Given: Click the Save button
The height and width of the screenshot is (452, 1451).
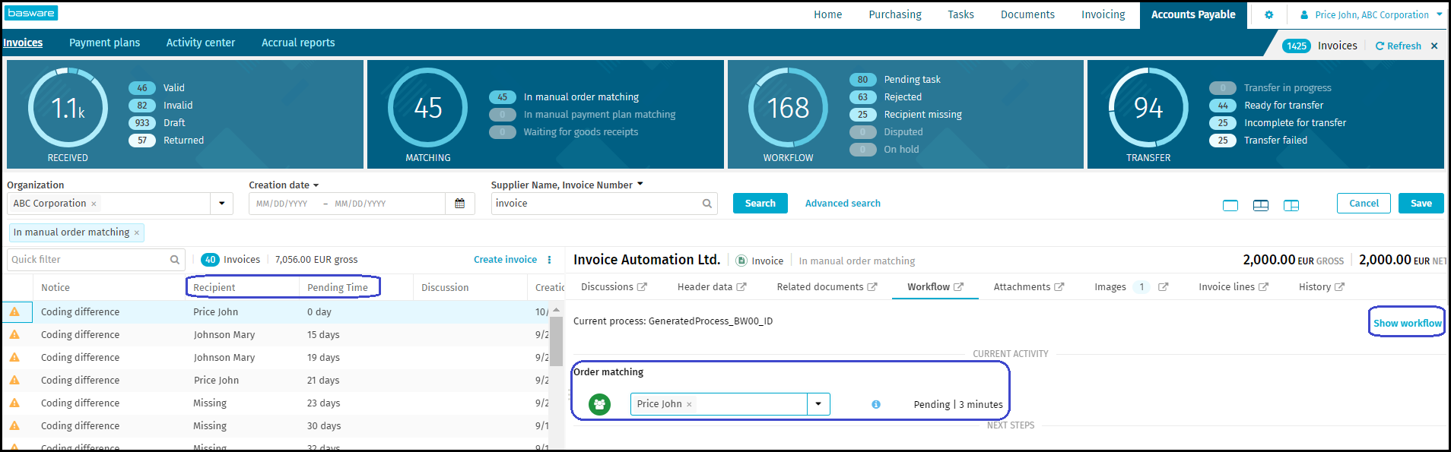Looking at the screenshot, I should click(x=1421, y=204).
